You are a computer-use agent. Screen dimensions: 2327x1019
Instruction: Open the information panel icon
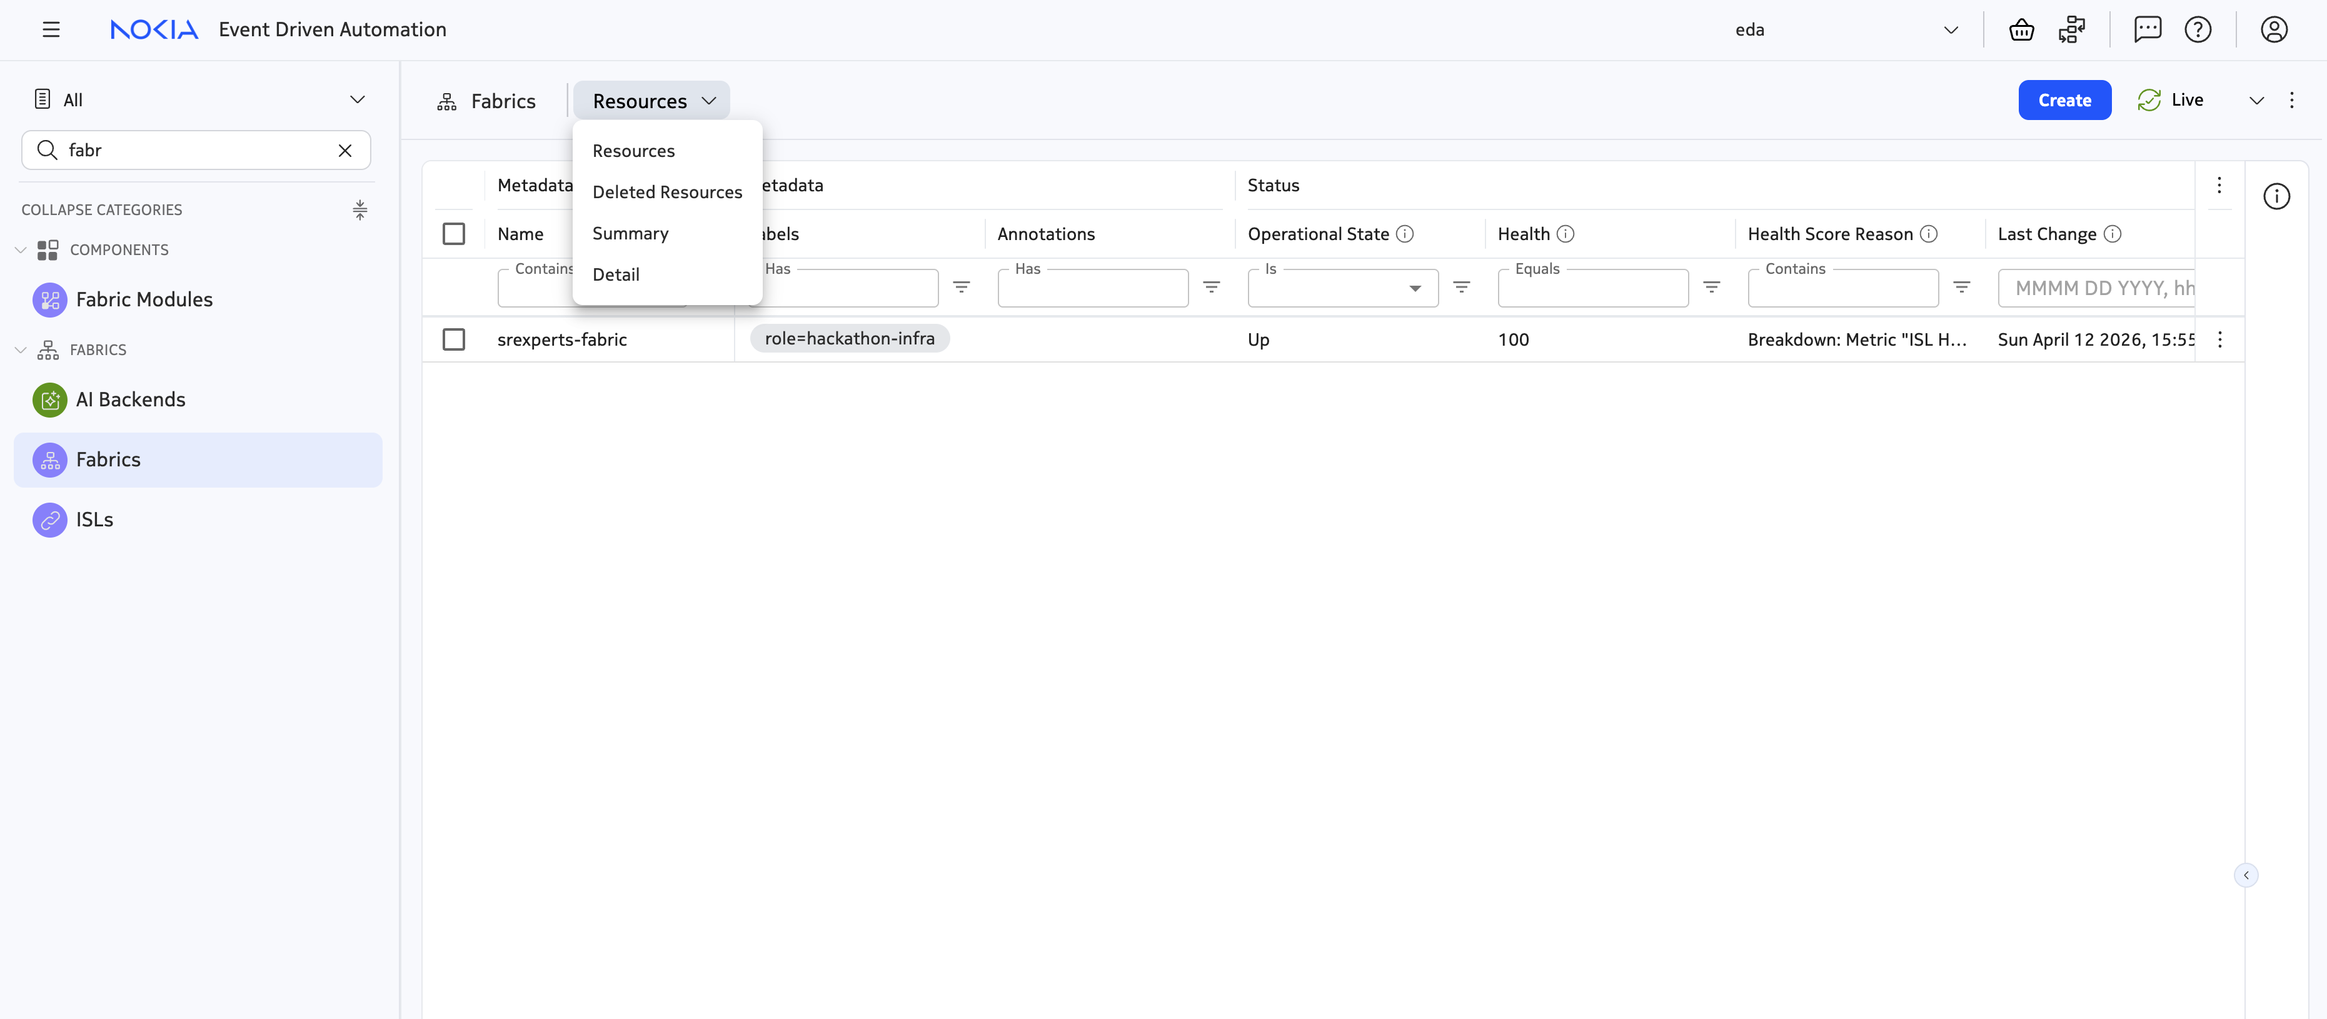pos(2276,196)
